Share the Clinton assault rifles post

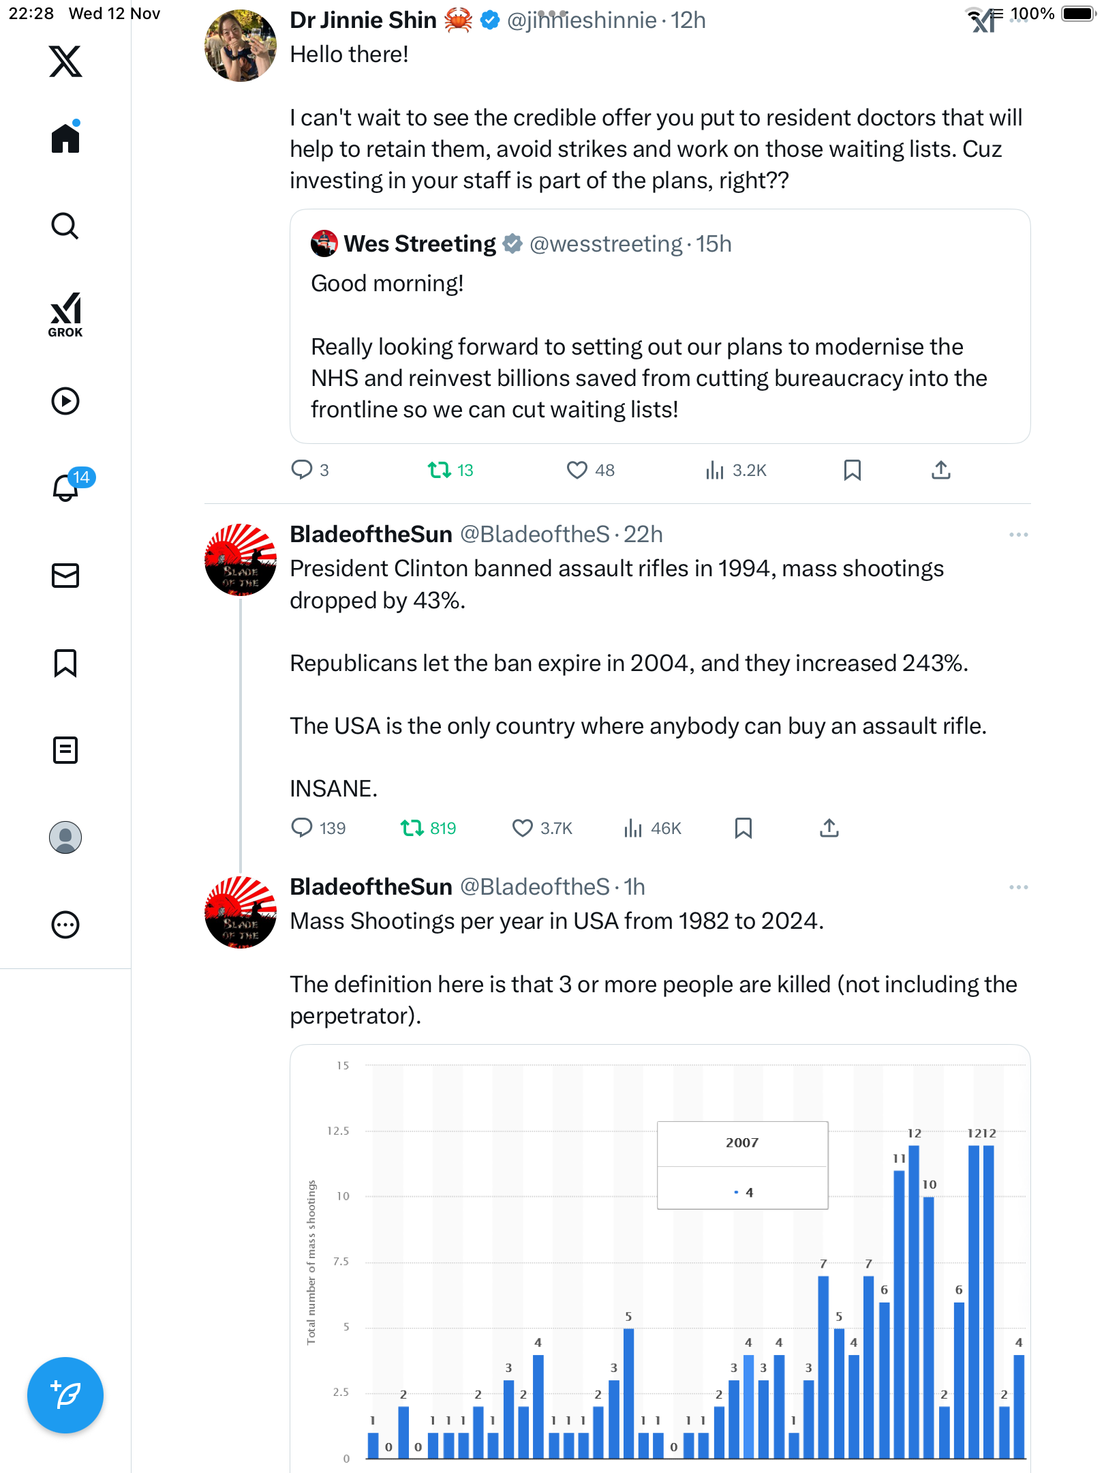829,828
